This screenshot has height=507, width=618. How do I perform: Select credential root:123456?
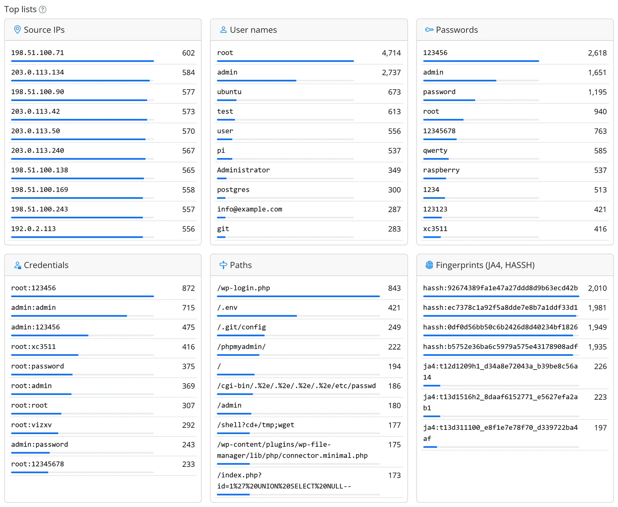pyautogui.click(x=34, y=288)
